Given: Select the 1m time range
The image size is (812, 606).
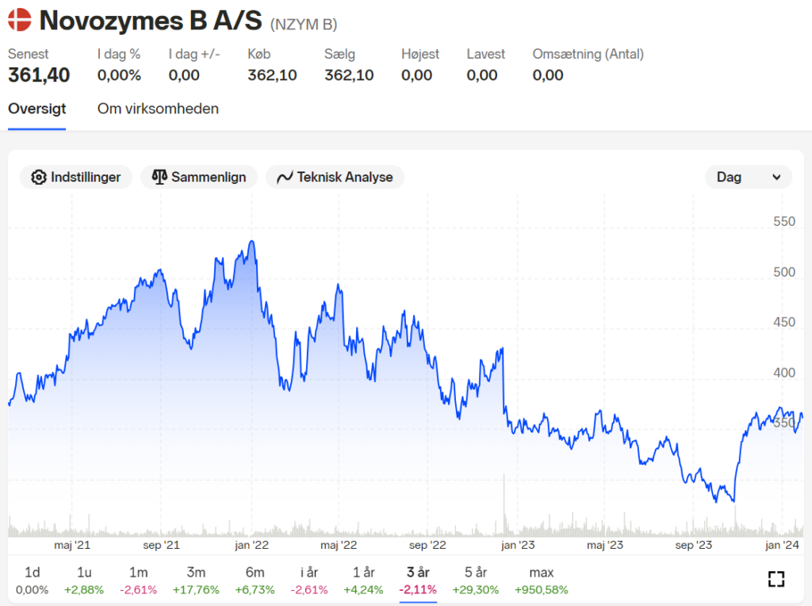Looking at the screenshot, I should (x=138, y=580).
